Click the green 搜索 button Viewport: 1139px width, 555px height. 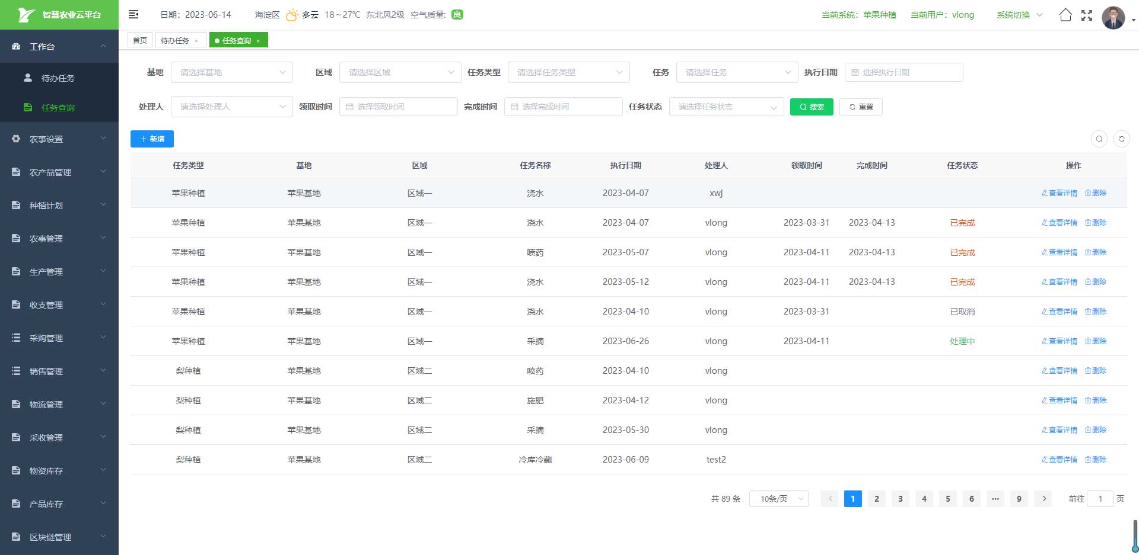click(x=812, y=107)
